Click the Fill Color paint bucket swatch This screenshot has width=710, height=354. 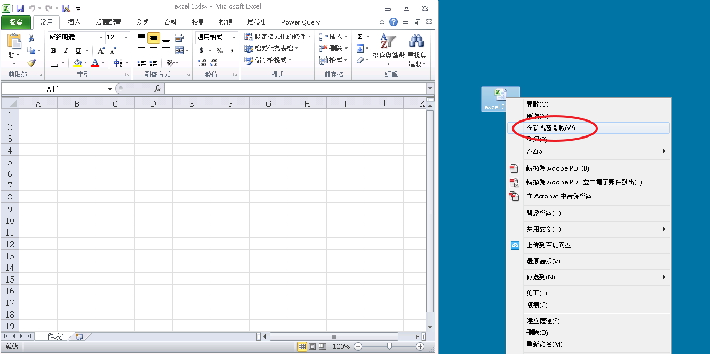(77, 63)
